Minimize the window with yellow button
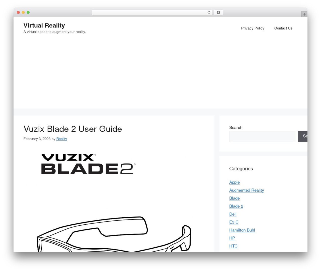Image resolution: width=321 pixels, height=271 pixels. (23, 12)
